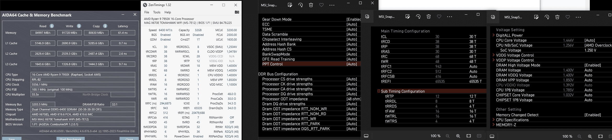Open the File menu in ZenTimings
This screenshot has height=140, width=612.
point(147,12)
